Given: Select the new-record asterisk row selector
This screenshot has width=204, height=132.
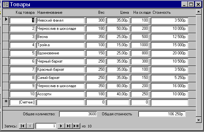Looking at the screenshot, I should [x=6, y=102].
